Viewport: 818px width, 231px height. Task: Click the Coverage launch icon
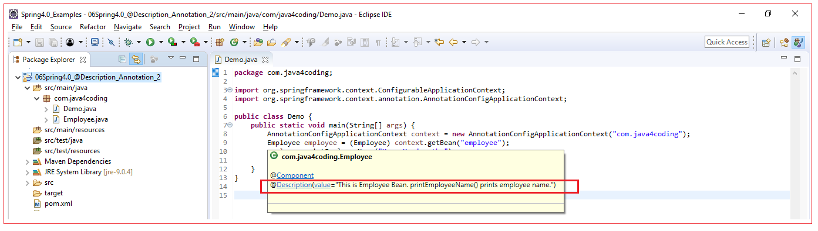(172, 42)
